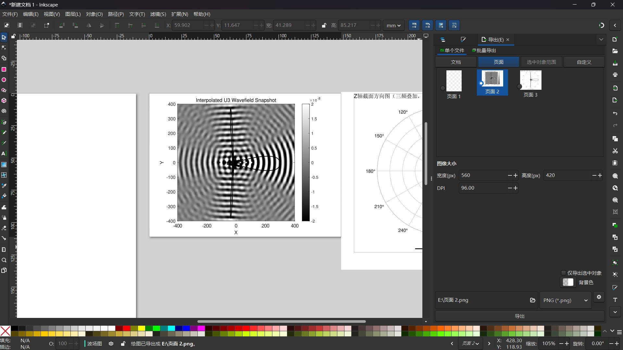The height and width of the screenshot is (350, 623).
Task: Click the 导出 export button
Action: (519, 316)
